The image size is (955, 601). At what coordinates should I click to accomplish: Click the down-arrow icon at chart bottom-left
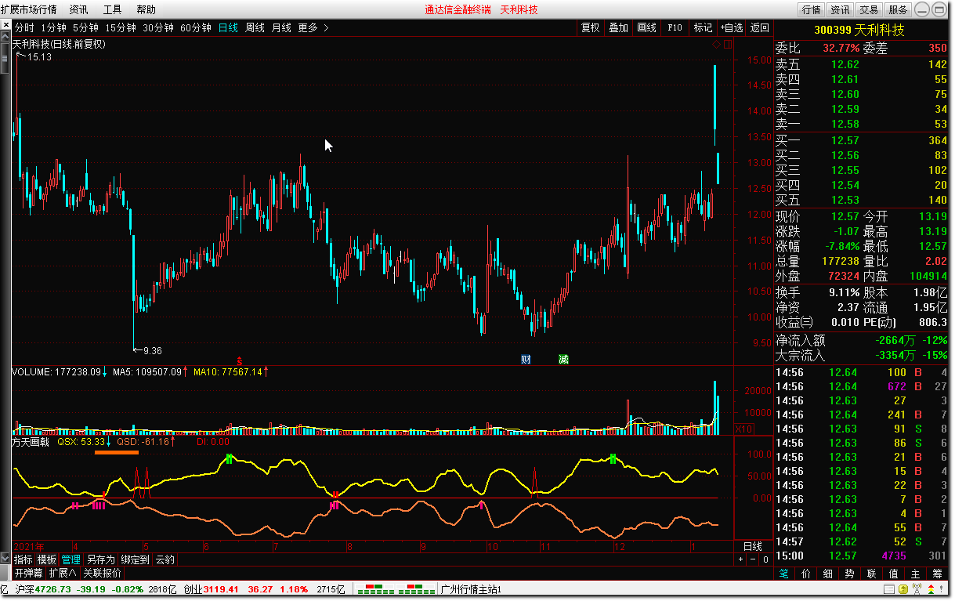click(5, 559)
